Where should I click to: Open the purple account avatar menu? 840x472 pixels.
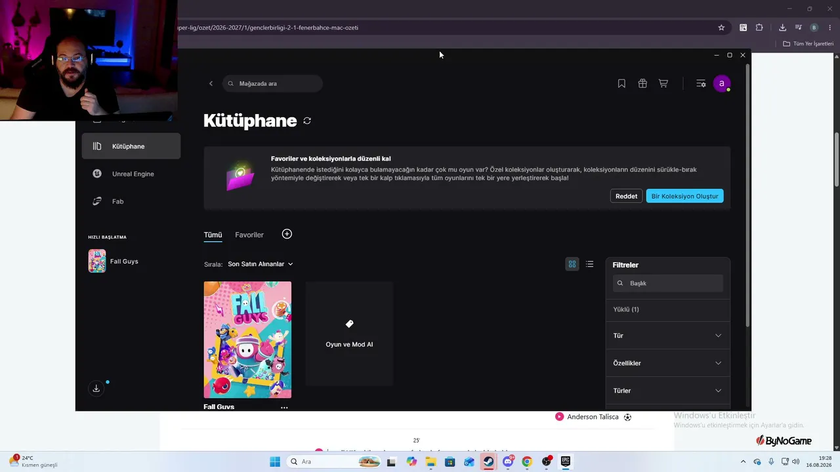click(x=722, y=83)
